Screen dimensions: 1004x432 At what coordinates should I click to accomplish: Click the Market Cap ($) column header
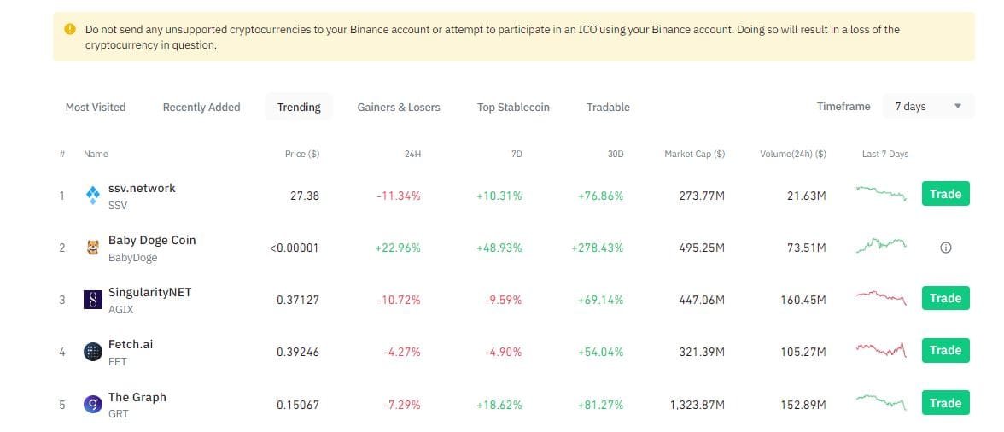(x=694, y=155)
